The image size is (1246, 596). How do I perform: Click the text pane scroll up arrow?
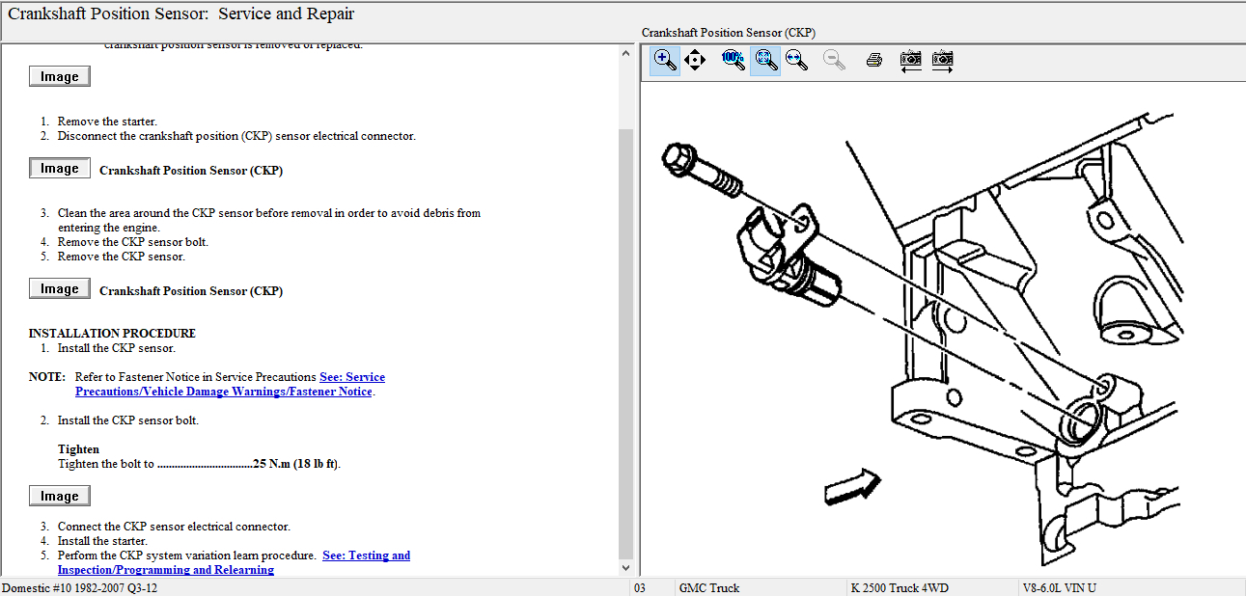[x=625, y=54]
